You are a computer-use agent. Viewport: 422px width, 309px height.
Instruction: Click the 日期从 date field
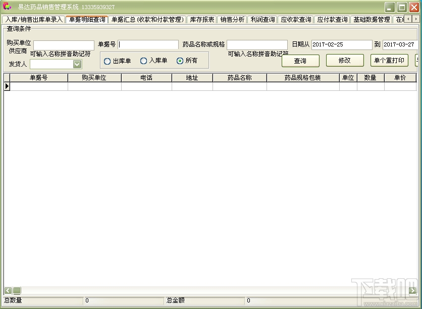pyautogui.click(x=341, y=44)
